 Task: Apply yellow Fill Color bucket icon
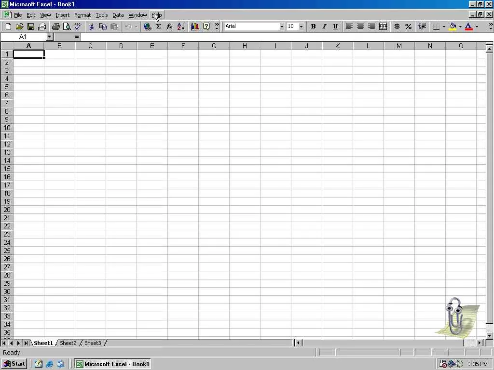click(453, 26)
